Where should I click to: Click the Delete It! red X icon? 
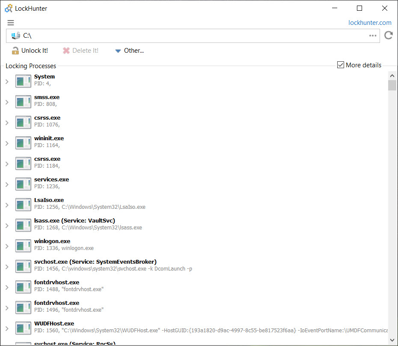tap(66, 51)
